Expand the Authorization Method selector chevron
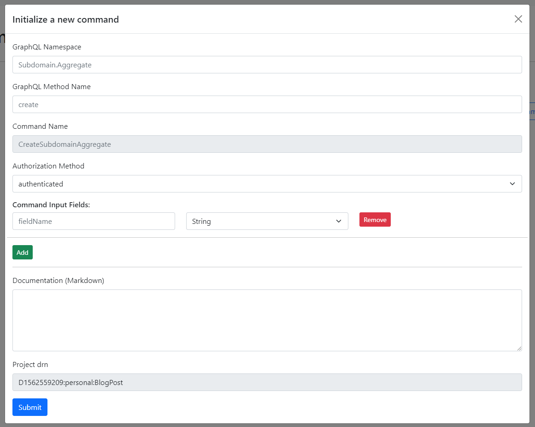Screen dimensions: 535x427 [512, 184]
